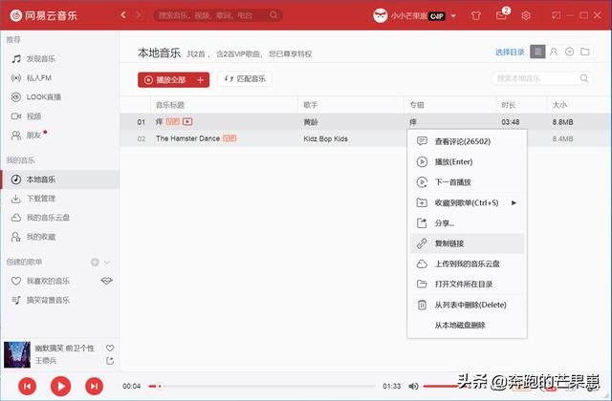Start heartbeat mode icon beside 我喜欢的音乐

point(106,281)
